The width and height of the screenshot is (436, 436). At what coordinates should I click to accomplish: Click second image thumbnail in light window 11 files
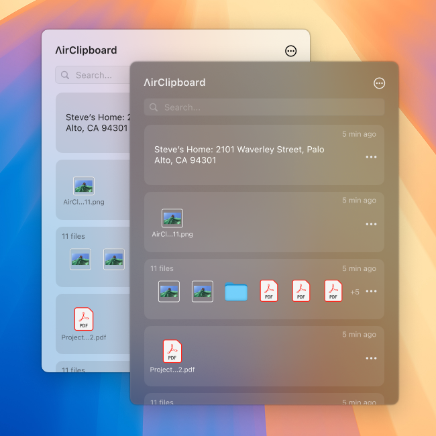(114, 259)
